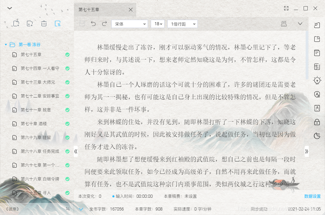
Task: Open chapter 第七十三章 大师兄
Action: 38,82
